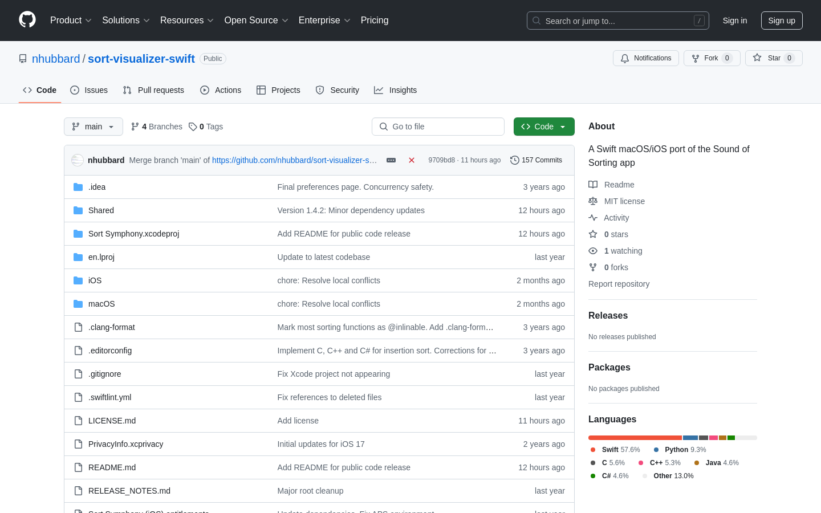This screenshot has height=513, width=821.
Task: Open the Sort Symphony.xcodeproj folder
Action: click(133, 234)
